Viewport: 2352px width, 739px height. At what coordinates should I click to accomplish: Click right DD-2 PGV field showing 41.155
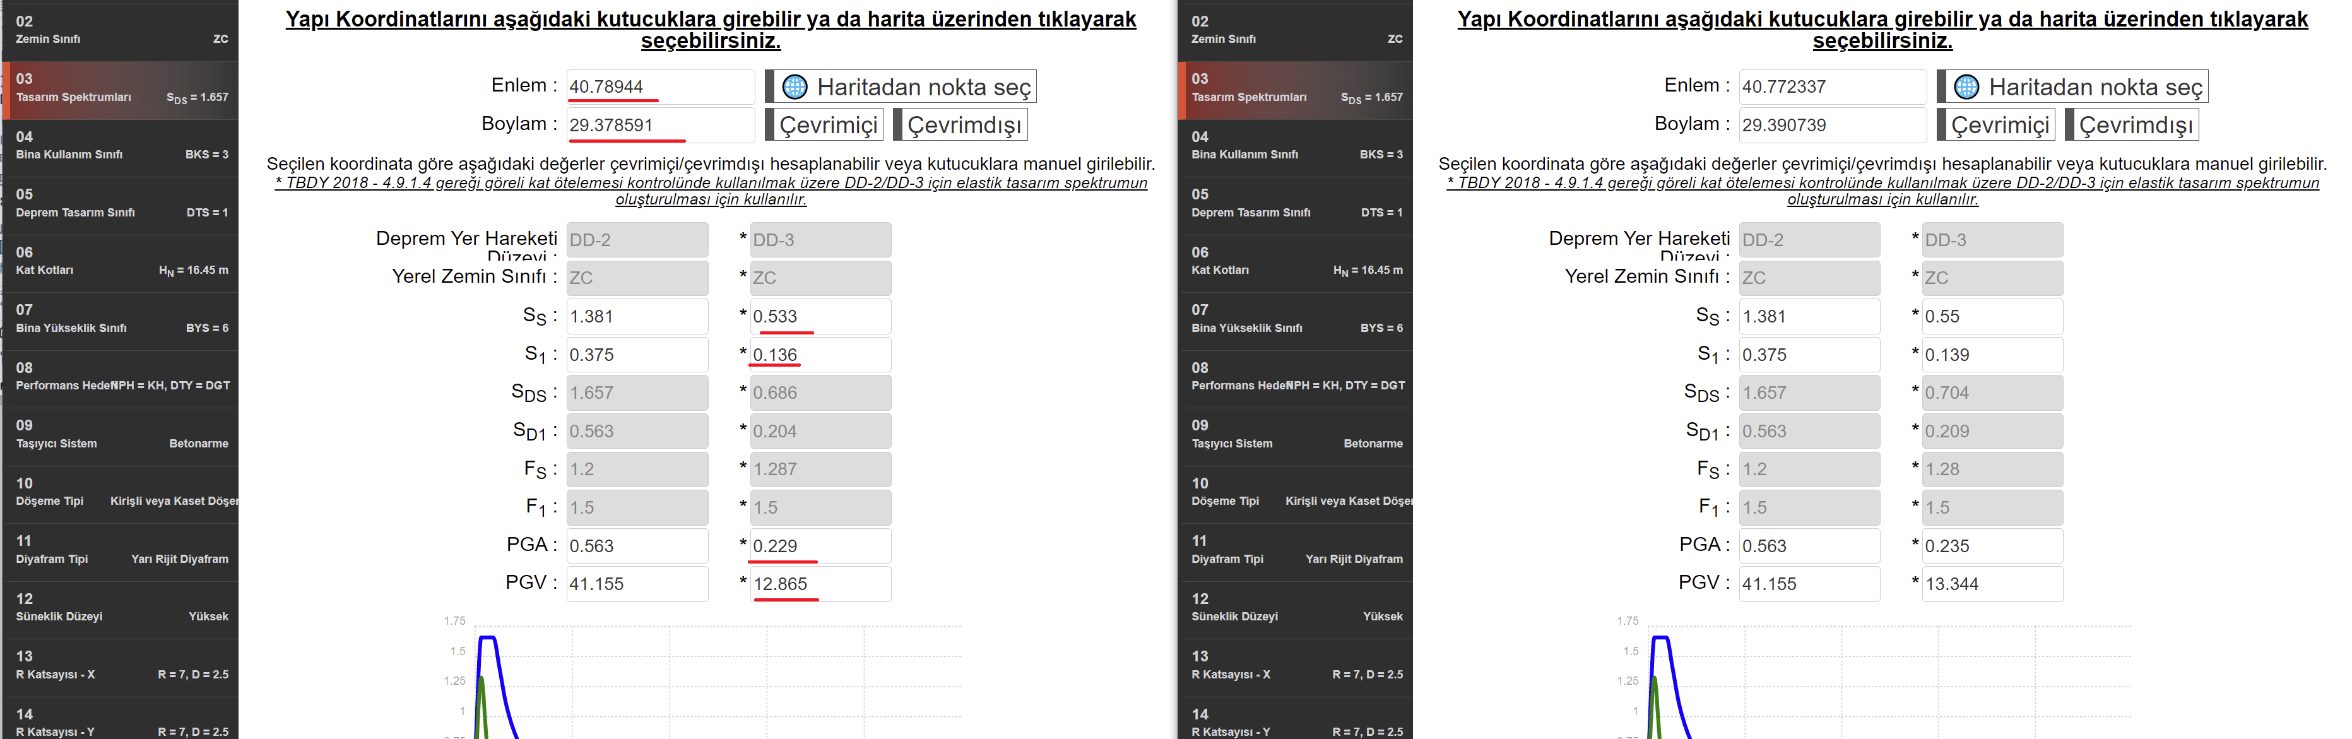[1810, 584]
